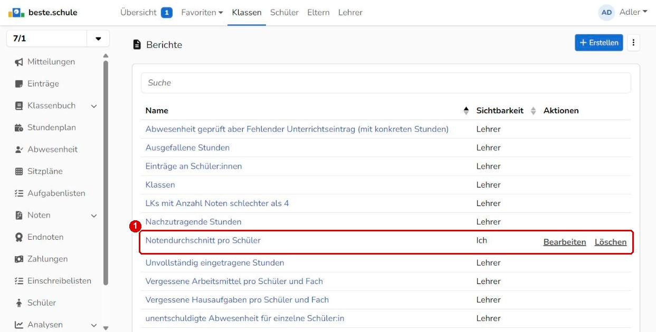Image resolution: width=656 pixels, height=332 pixels.
Task: Click the Suche search field
Action: click(386, 83)
